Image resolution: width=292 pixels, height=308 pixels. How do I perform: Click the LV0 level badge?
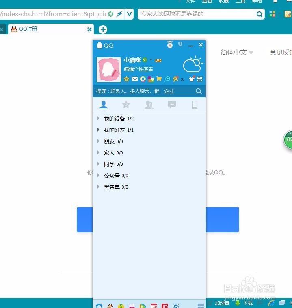[158, 60]
